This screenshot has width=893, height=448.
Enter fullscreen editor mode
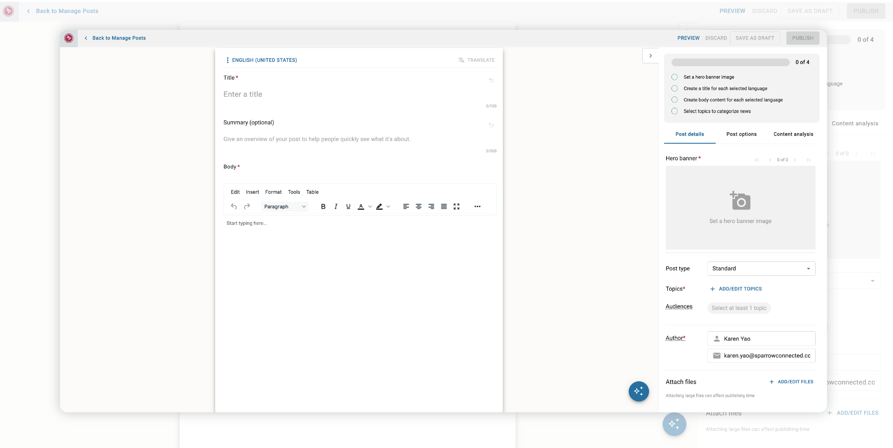456,206
